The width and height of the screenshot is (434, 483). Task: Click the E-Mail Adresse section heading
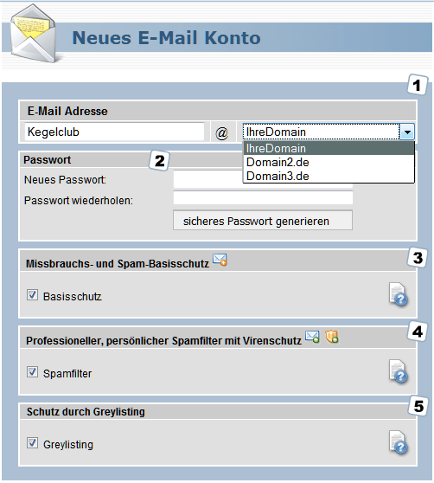67,111
